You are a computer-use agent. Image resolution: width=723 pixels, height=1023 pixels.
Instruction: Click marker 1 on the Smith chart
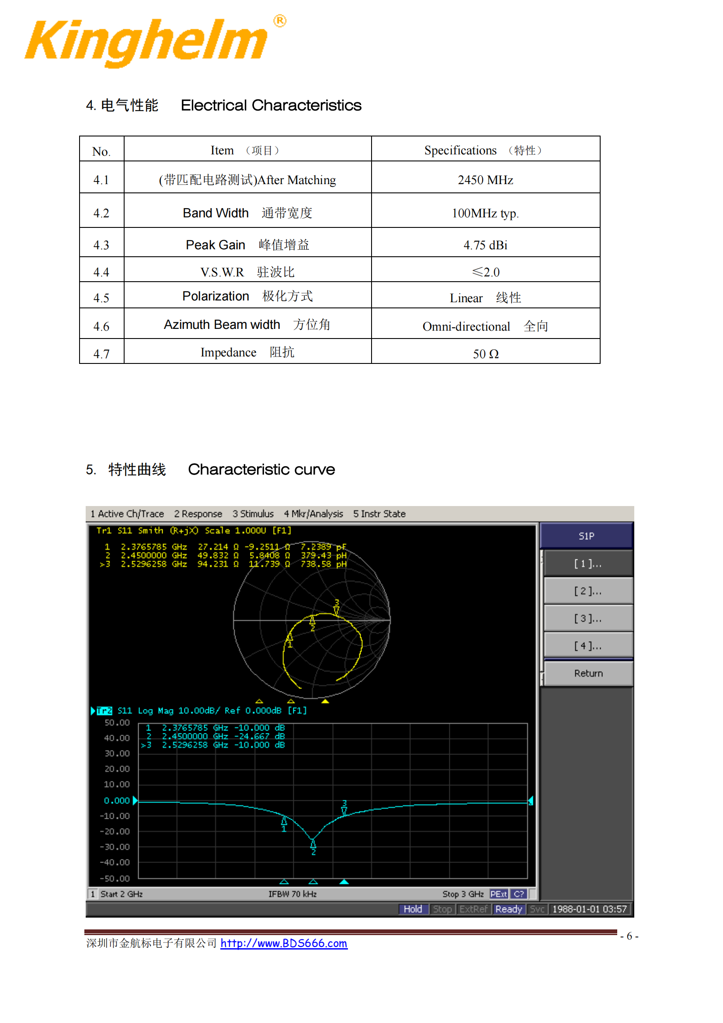pos(290,640)
